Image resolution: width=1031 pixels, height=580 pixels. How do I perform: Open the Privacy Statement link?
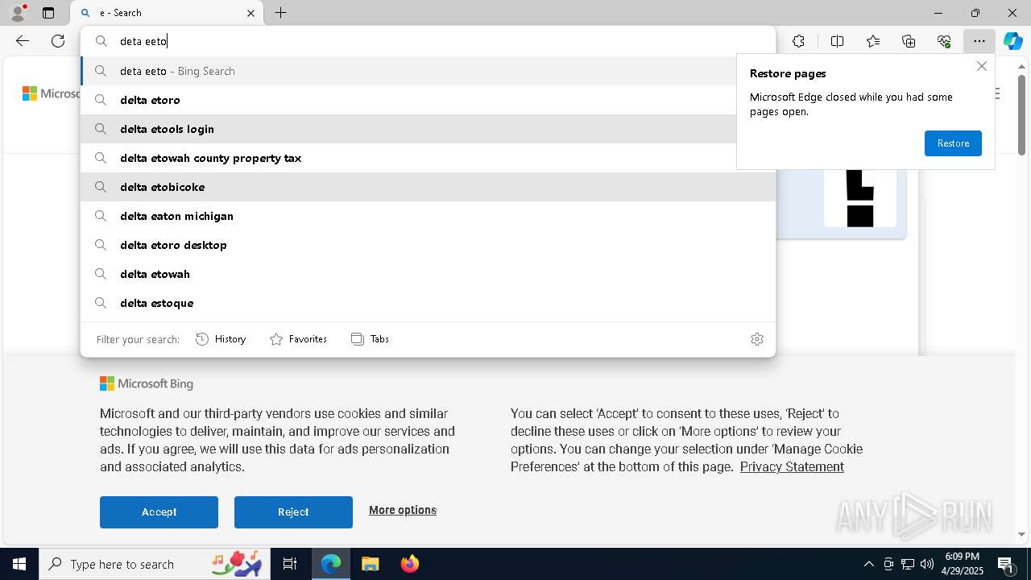792,466
